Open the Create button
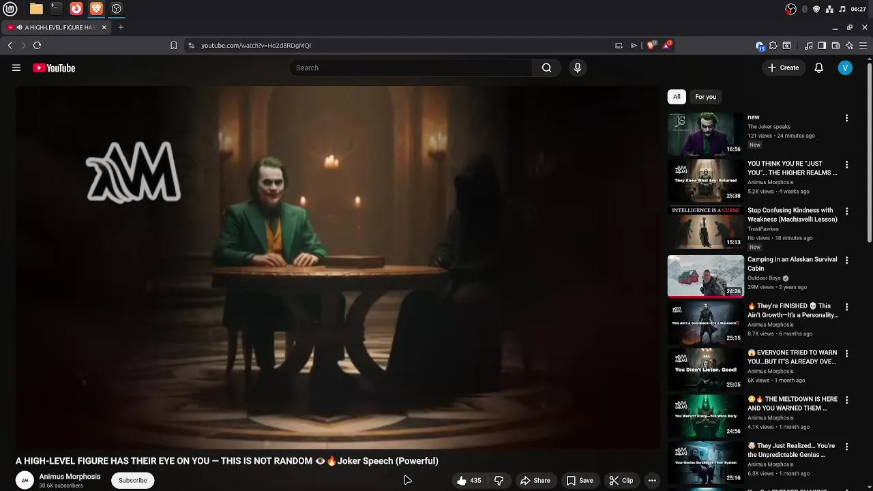This screenshot has height=491, width=873. 783,68
